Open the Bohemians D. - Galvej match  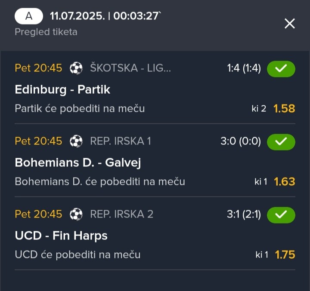[78, 162]
